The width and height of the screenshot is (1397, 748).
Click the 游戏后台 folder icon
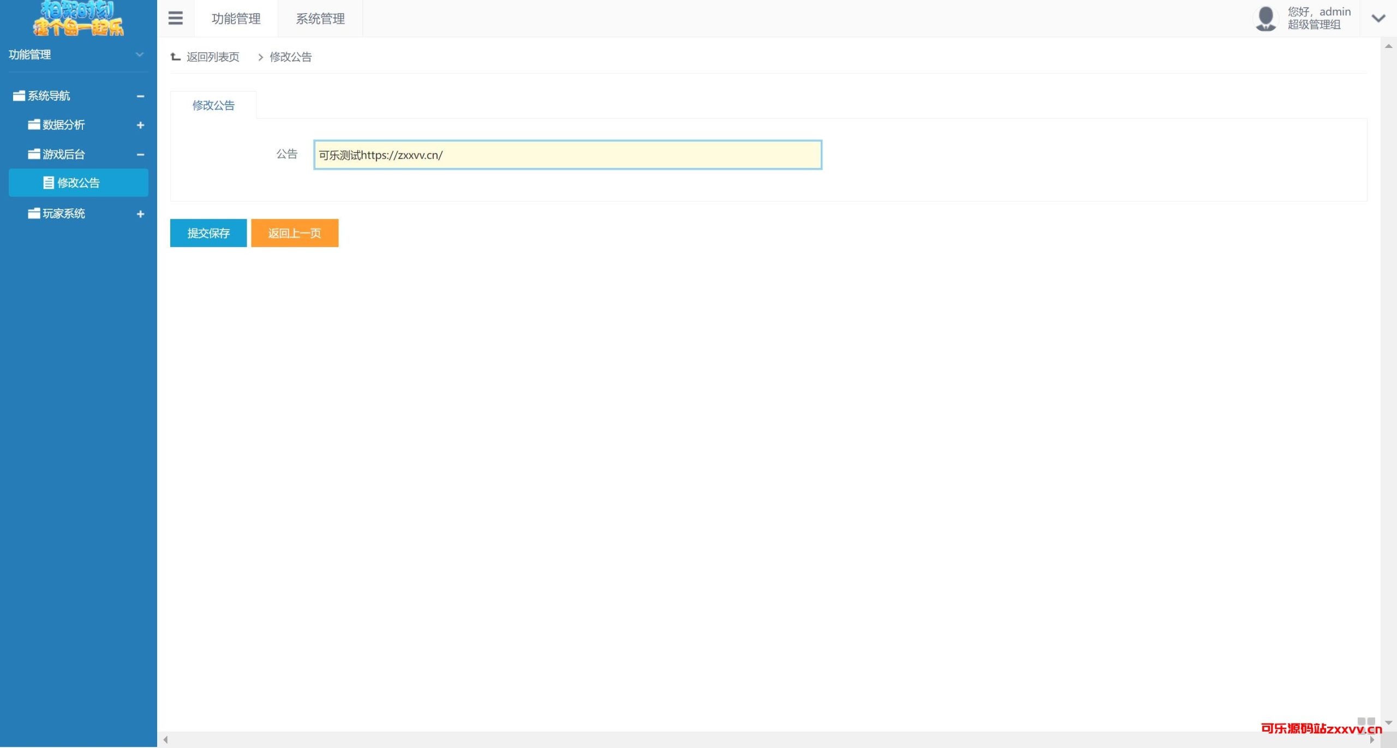coord(34,154)
